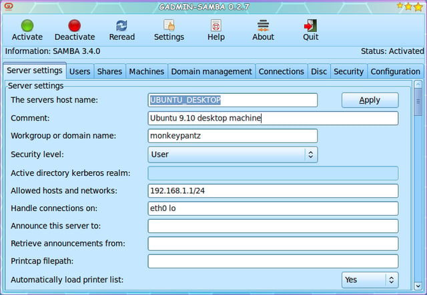Click the Status: Activated text
427x295 pixels.
click(x=392, y=51)
